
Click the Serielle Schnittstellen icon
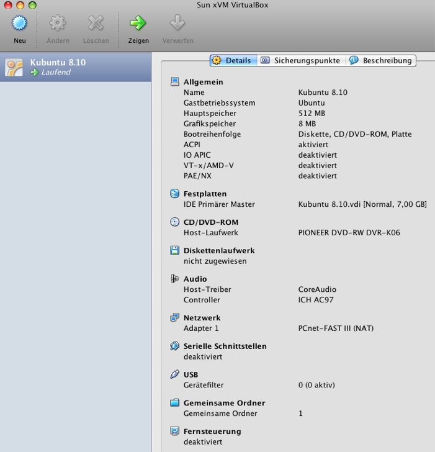pyautogui.click(x=174, y=346)
